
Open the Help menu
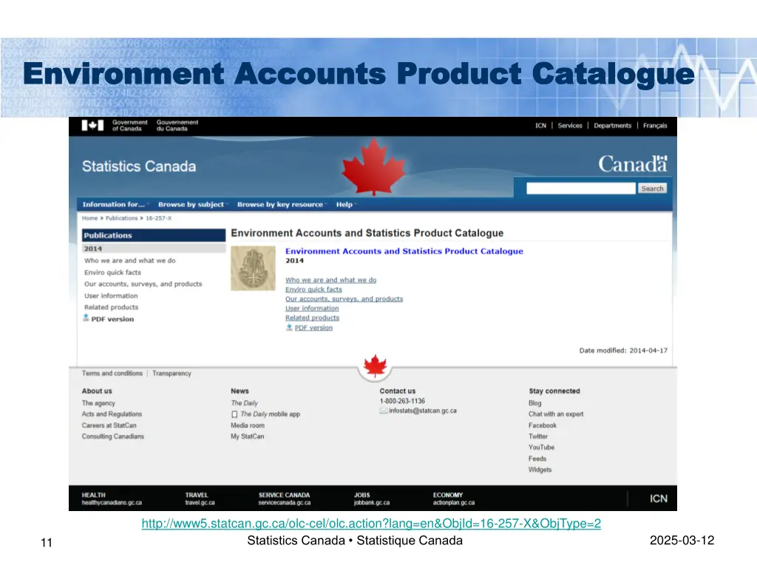[x=345, y=204]
